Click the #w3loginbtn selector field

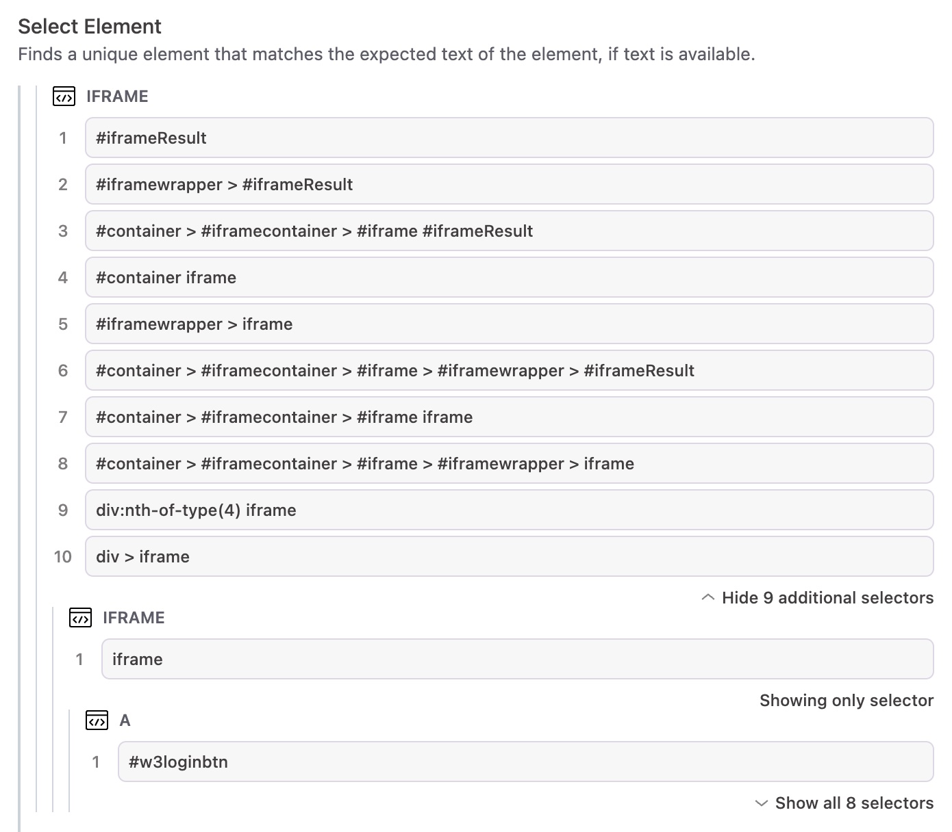coord(526,762)
